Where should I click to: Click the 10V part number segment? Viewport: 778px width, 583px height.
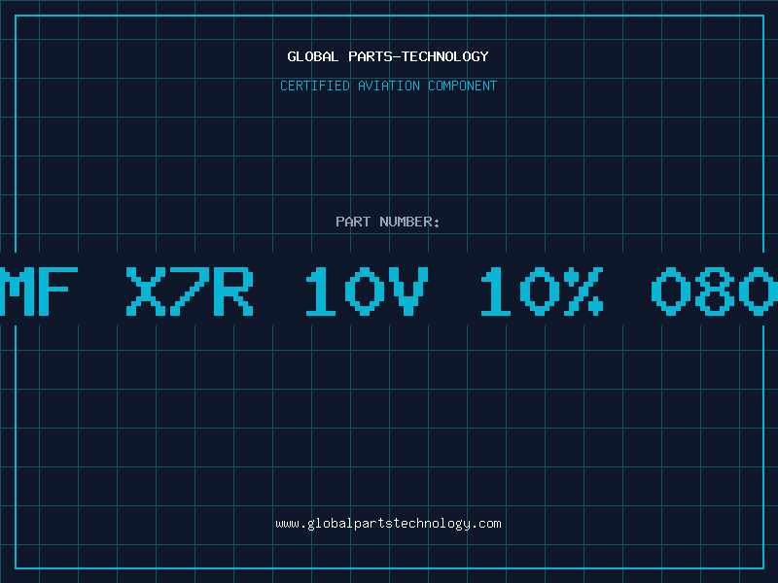pos(367,291)
